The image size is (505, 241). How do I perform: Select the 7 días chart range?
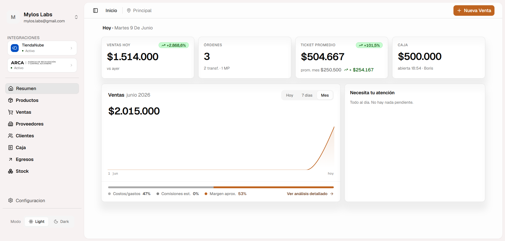tap(307, 95)
